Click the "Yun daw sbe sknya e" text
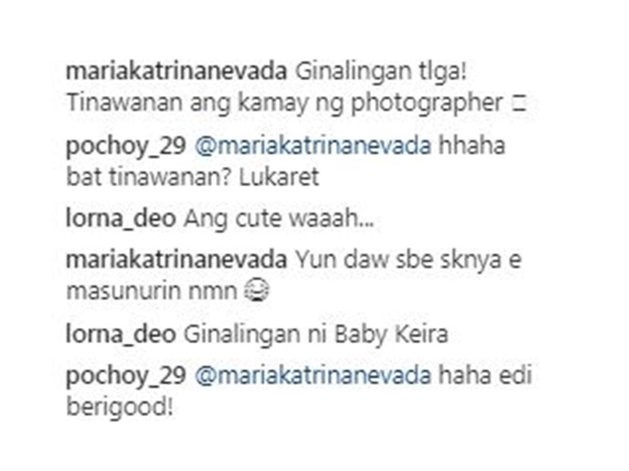The height and width of the screenshot is (471, 629). (x=408, y=260)
